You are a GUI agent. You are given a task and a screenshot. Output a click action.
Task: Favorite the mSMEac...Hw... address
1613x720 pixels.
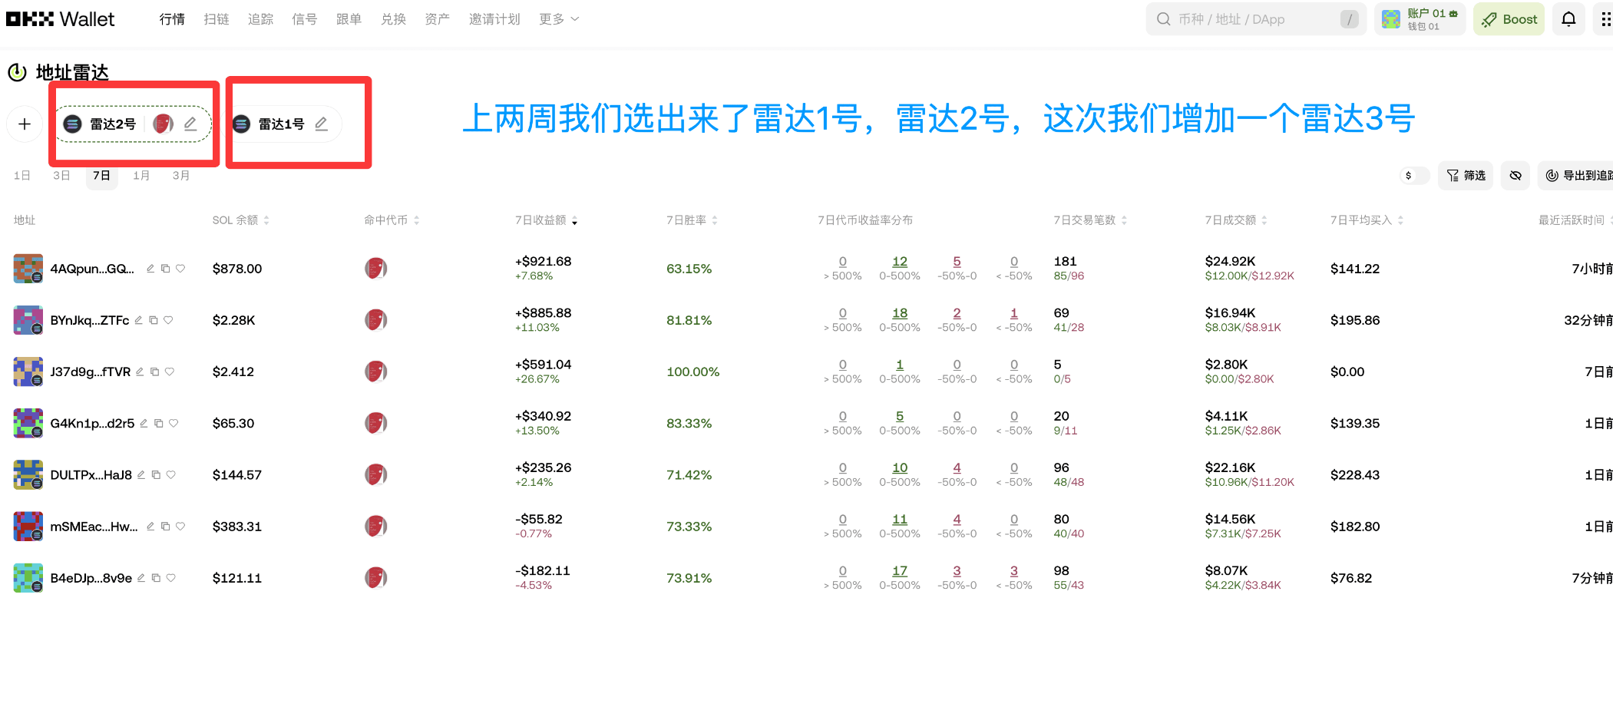[180, 527]
